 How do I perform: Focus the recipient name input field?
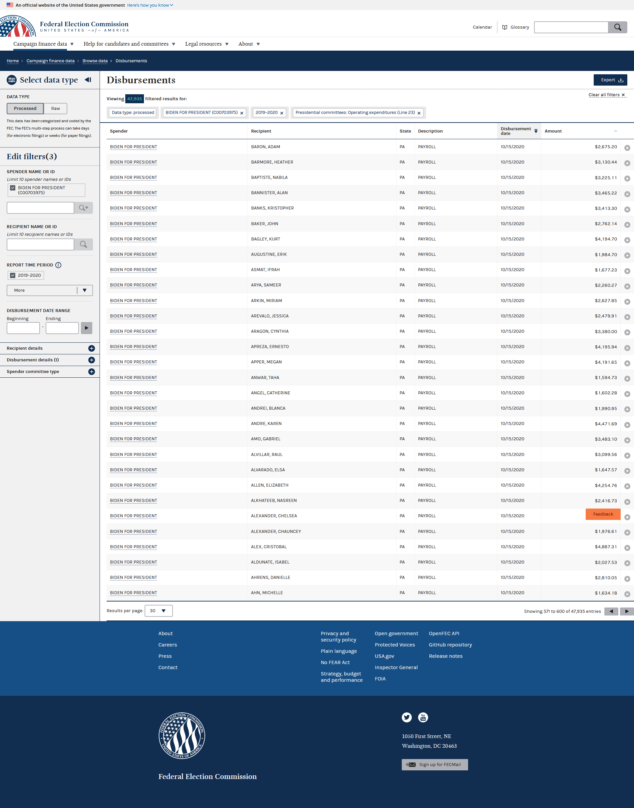tap(40, 244)
